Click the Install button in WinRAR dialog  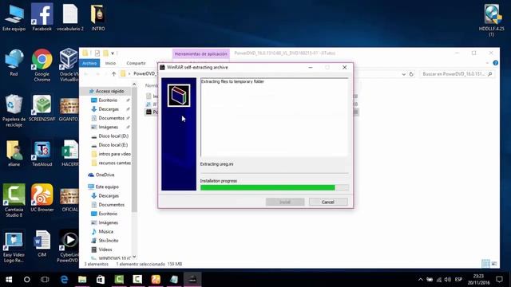(x=285, y=202)
